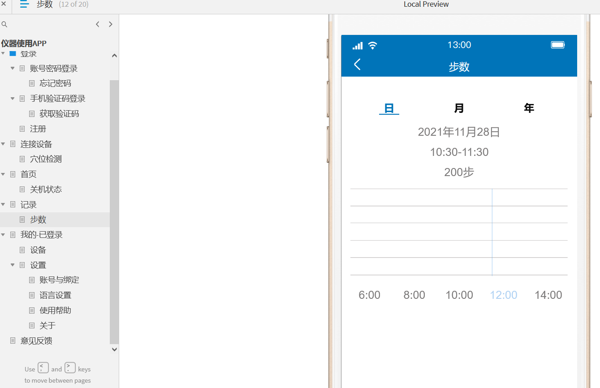The image size is (600, 388).
Task: Click the sitemap vertical scrollbar thumb
Action: [x=114, y=212]
